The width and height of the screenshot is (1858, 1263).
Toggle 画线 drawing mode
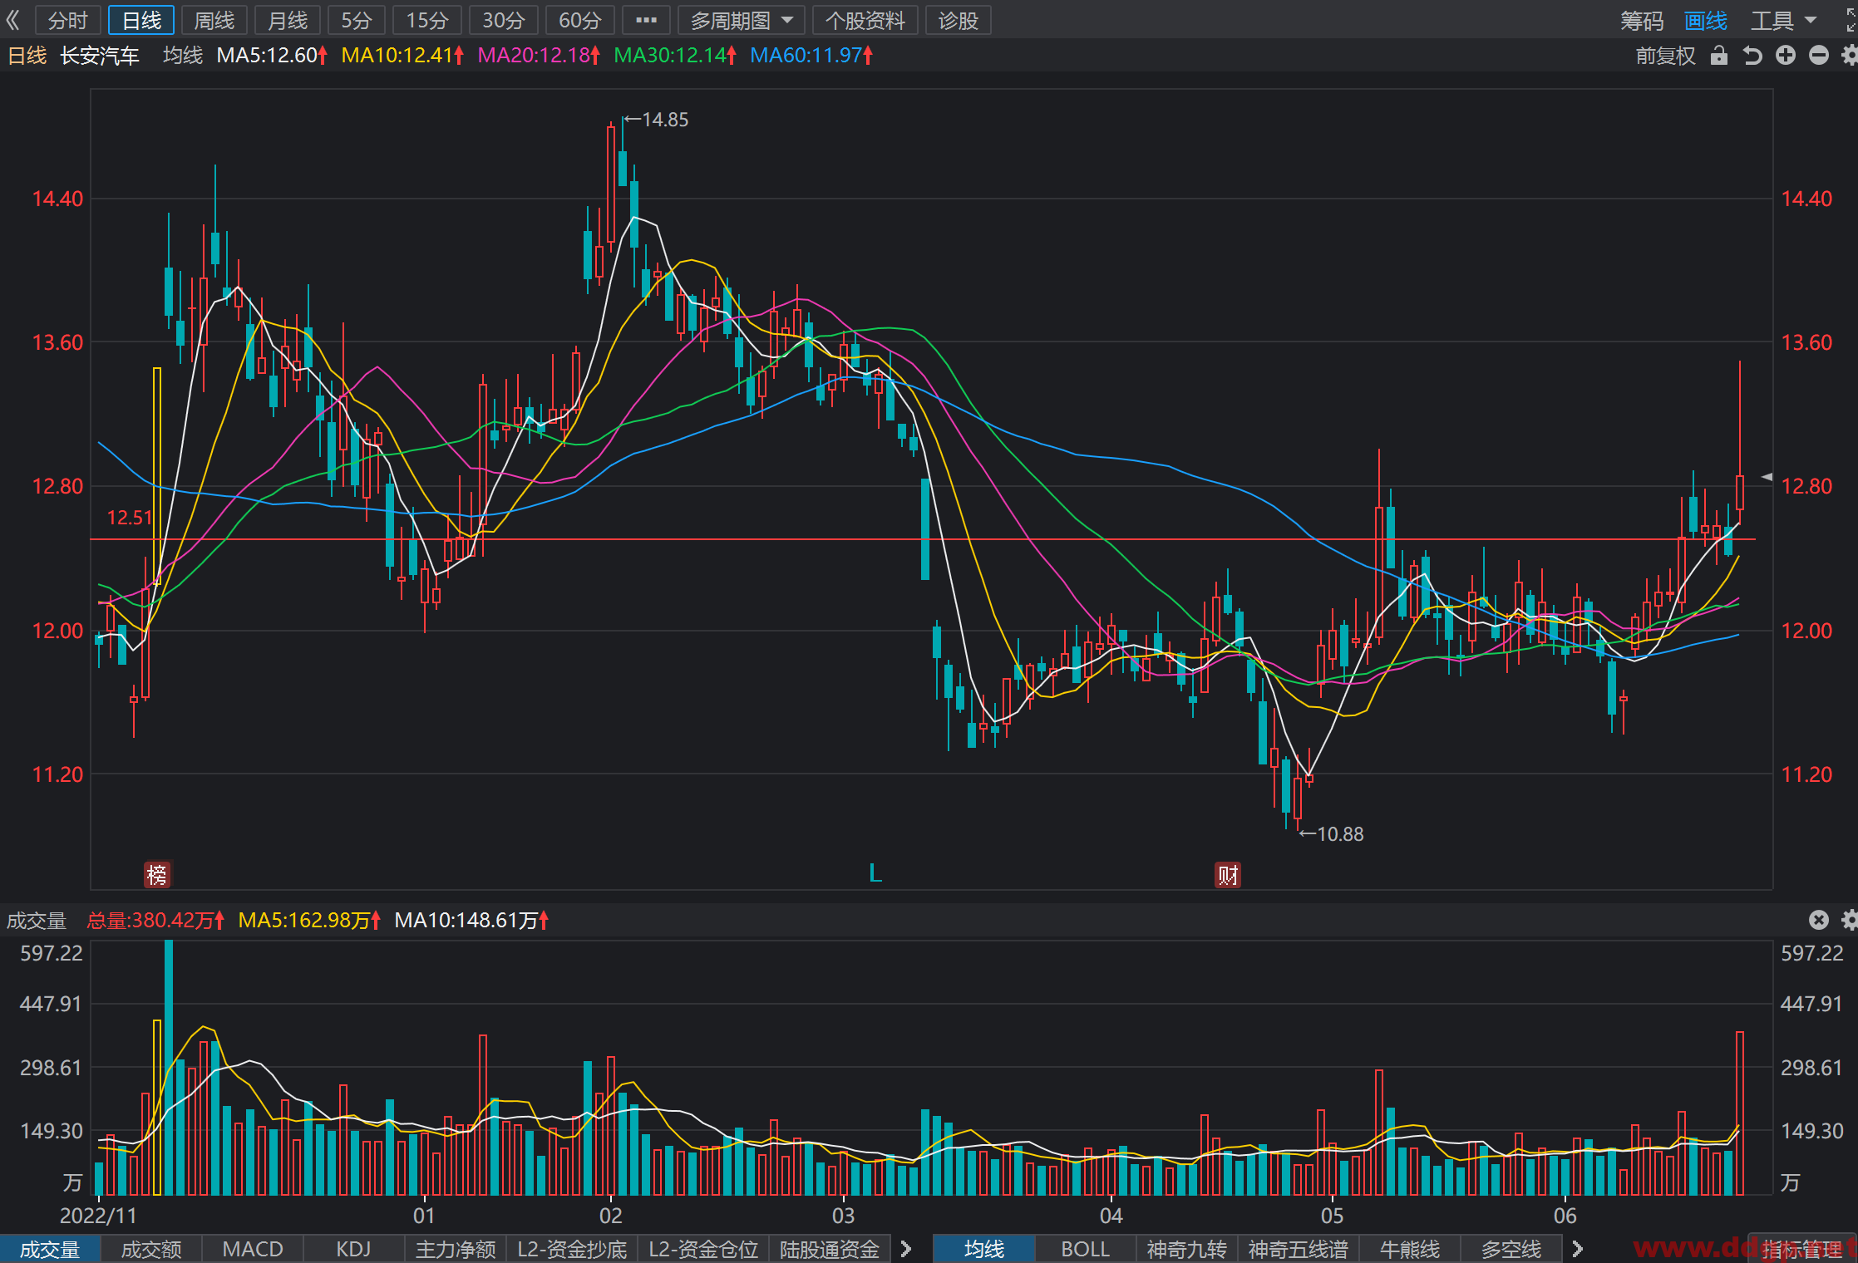pos(1706,21)
